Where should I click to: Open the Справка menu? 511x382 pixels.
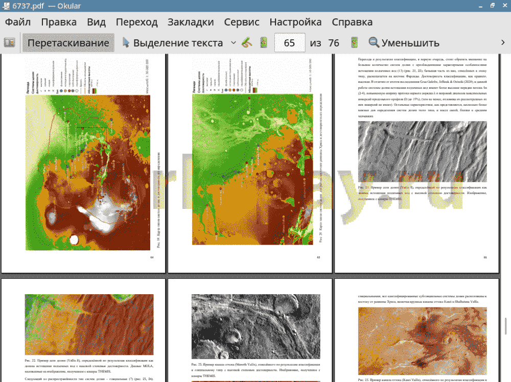point(352,22)
